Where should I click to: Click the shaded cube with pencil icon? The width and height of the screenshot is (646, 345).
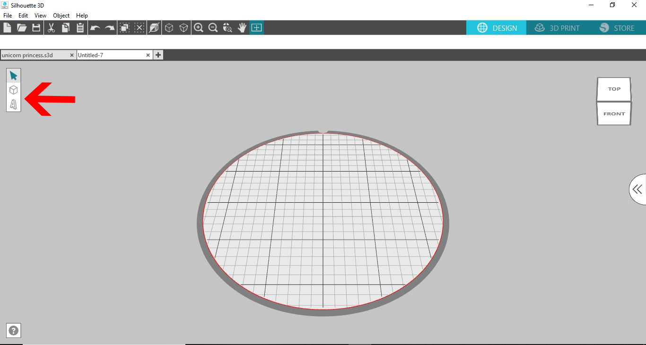pos(154,28)
